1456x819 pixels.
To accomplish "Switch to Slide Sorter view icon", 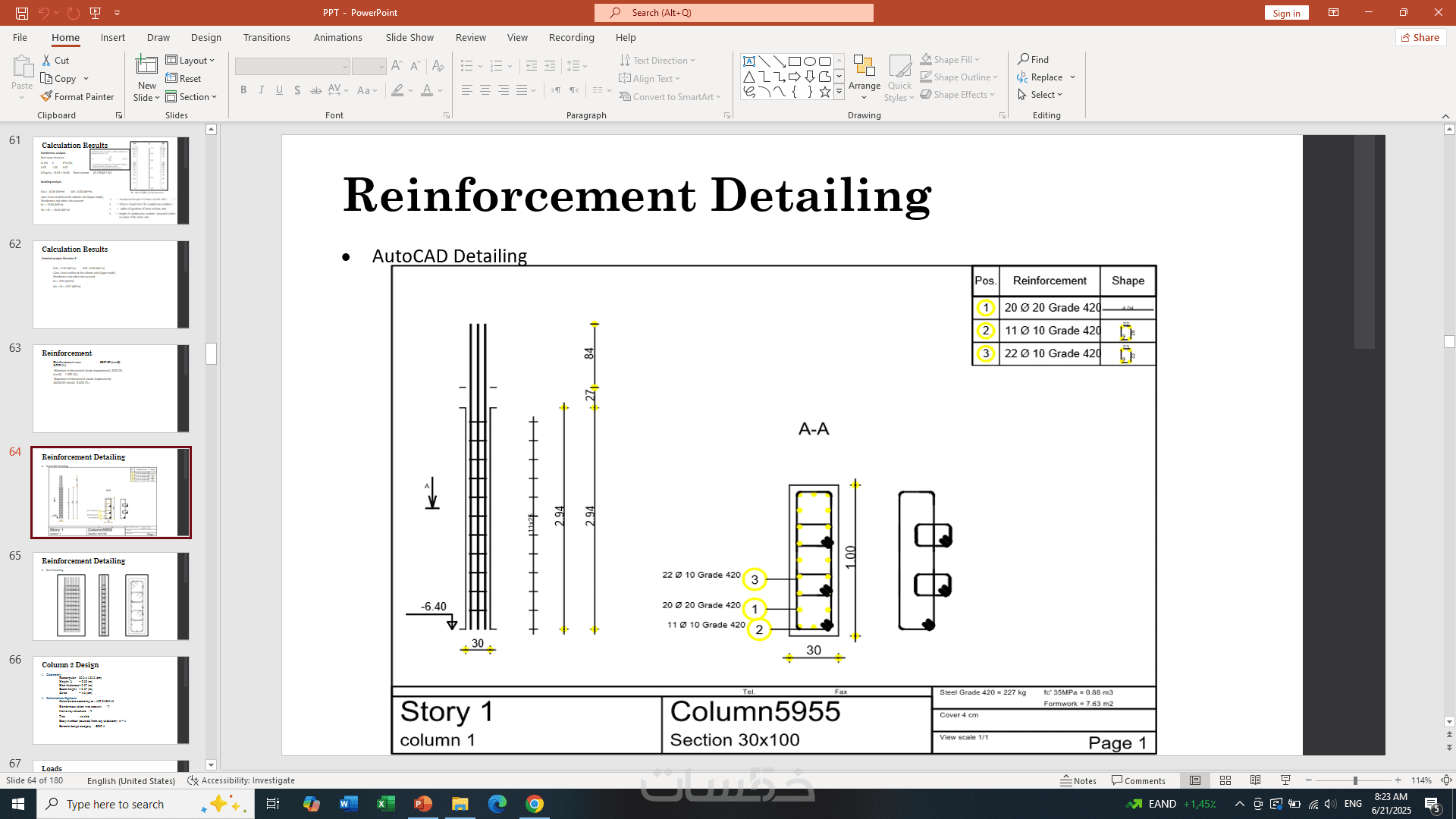I will click(x=1225, y=780).
